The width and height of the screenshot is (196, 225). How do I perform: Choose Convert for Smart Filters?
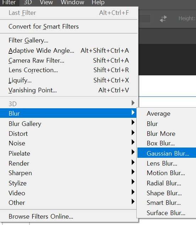point(69,27)
